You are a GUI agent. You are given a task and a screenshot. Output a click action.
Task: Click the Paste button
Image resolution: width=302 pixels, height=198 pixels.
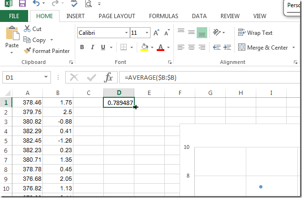click(x=11, y=39)
